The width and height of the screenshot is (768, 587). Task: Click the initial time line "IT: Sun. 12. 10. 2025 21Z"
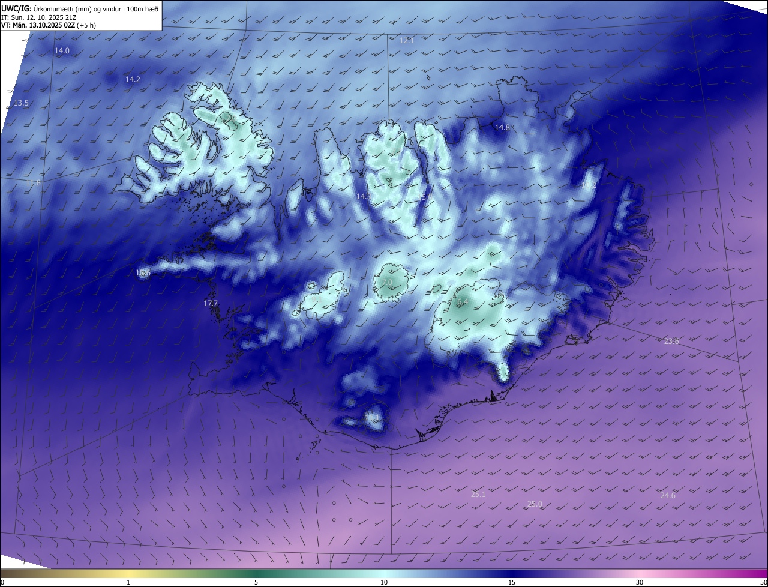coord(39,17)
